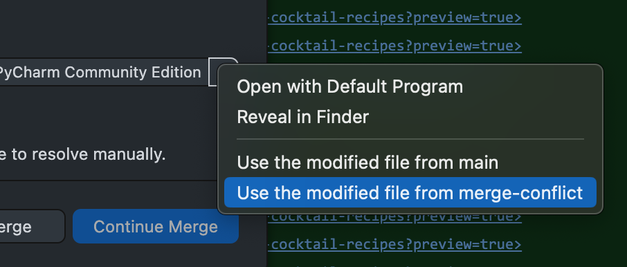627x267 pixels.
Task: Open the second cocktail-recipes?preview=true link
Action: 396,46
